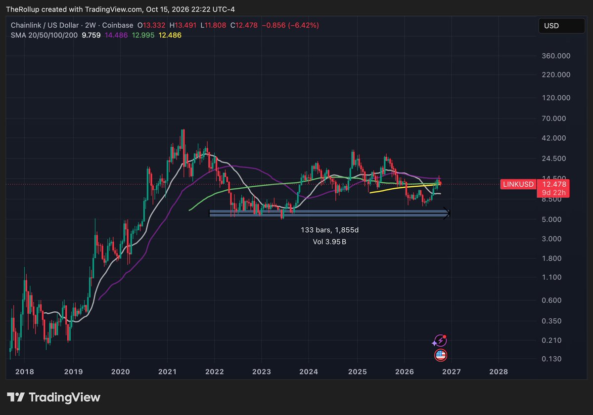Image resolution: width=593 pixels, height=415 pixels.
Task: Click the 2025 time axis label
Action: 358,372
